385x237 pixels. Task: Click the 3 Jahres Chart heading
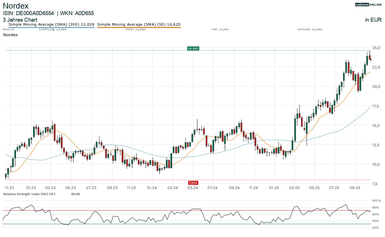[20, 20]
